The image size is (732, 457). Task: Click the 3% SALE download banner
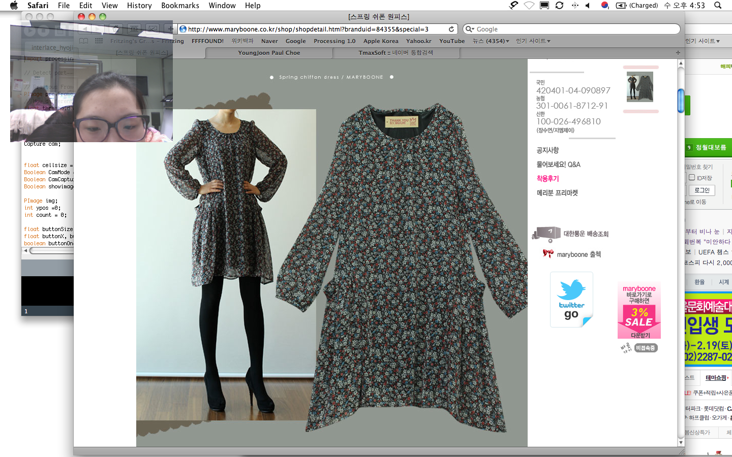point(639,311)
